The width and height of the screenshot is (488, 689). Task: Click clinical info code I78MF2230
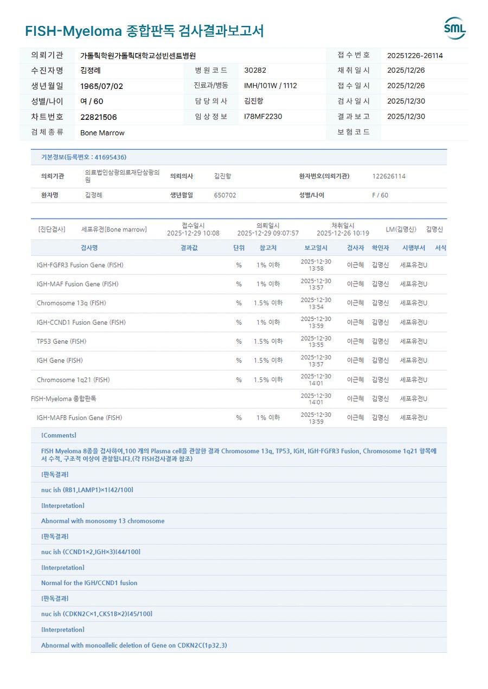point(263,117)
